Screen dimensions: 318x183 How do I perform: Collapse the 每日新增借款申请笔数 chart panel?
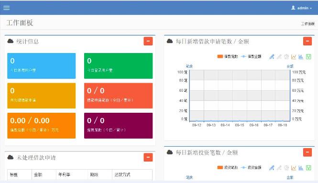click(307, 41)
